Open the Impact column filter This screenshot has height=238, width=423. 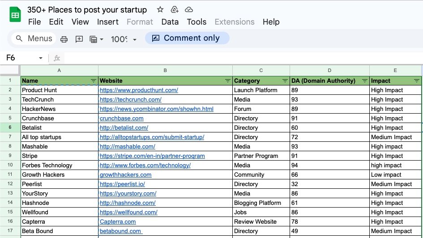417,81
